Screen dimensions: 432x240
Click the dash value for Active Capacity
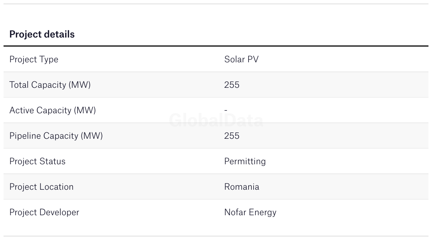tap(226, 110)
